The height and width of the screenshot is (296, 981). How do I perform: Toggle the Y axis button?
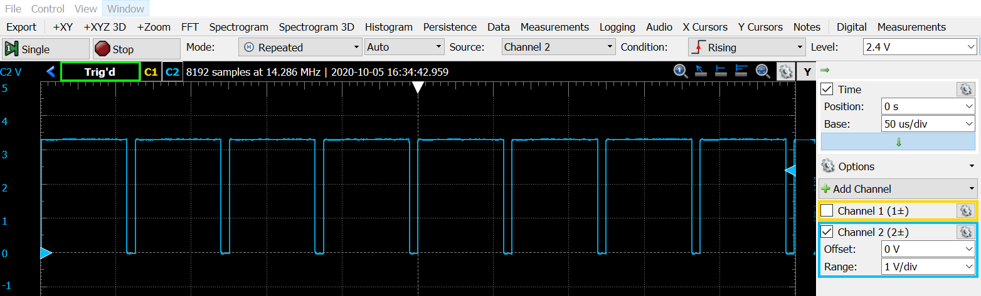point(807,72)
